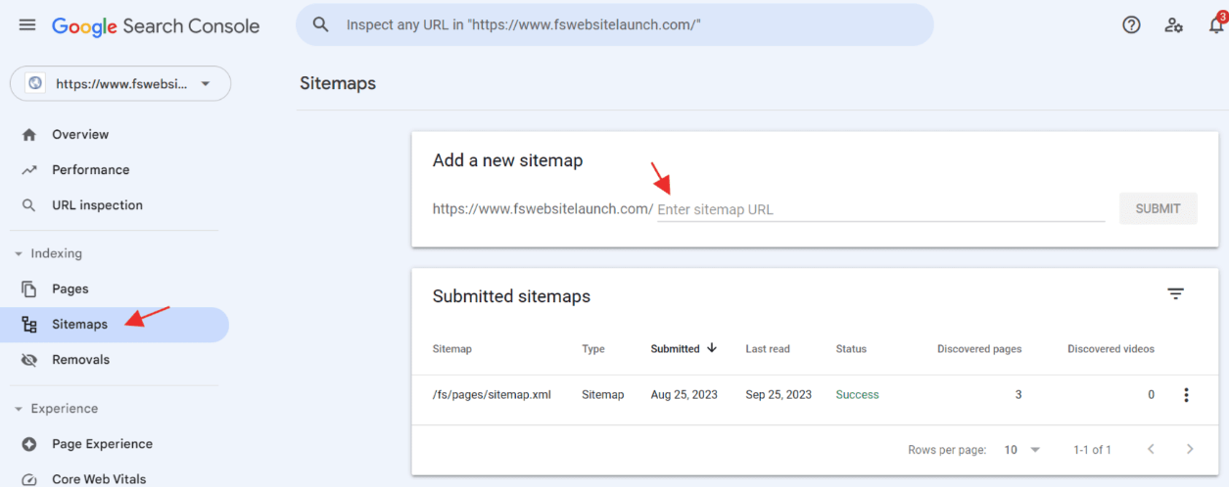Click the Performance trend icon
1229x487 pixels.
pyautogui.click(x=29, y=170)
